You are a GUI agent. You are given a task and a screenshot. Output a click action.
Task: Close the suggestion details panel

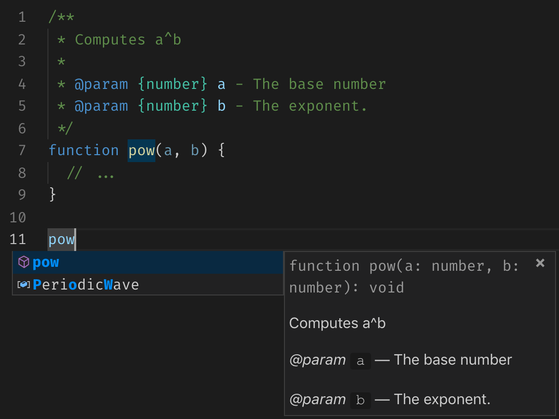tap(540, 263)
